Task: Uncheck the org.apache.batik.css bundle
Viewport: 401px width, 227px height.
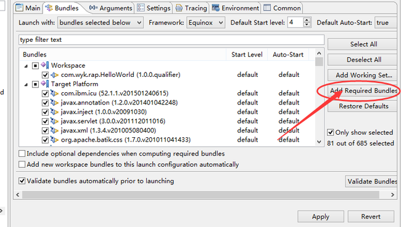Action: pyautogui.click(x=45, y=140)
